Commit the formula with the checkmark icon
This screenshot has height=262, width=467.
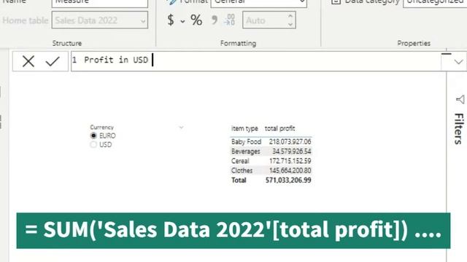53,61
